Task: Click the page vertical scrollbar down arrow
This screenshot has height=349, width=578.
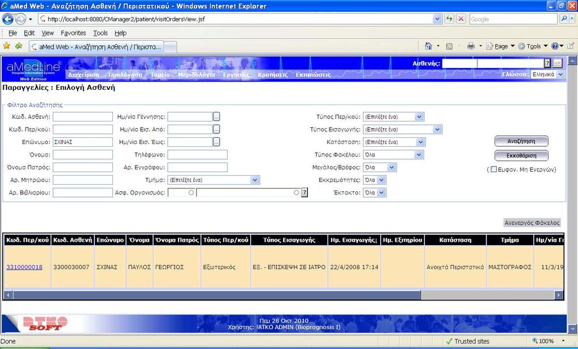Action: 572,329
